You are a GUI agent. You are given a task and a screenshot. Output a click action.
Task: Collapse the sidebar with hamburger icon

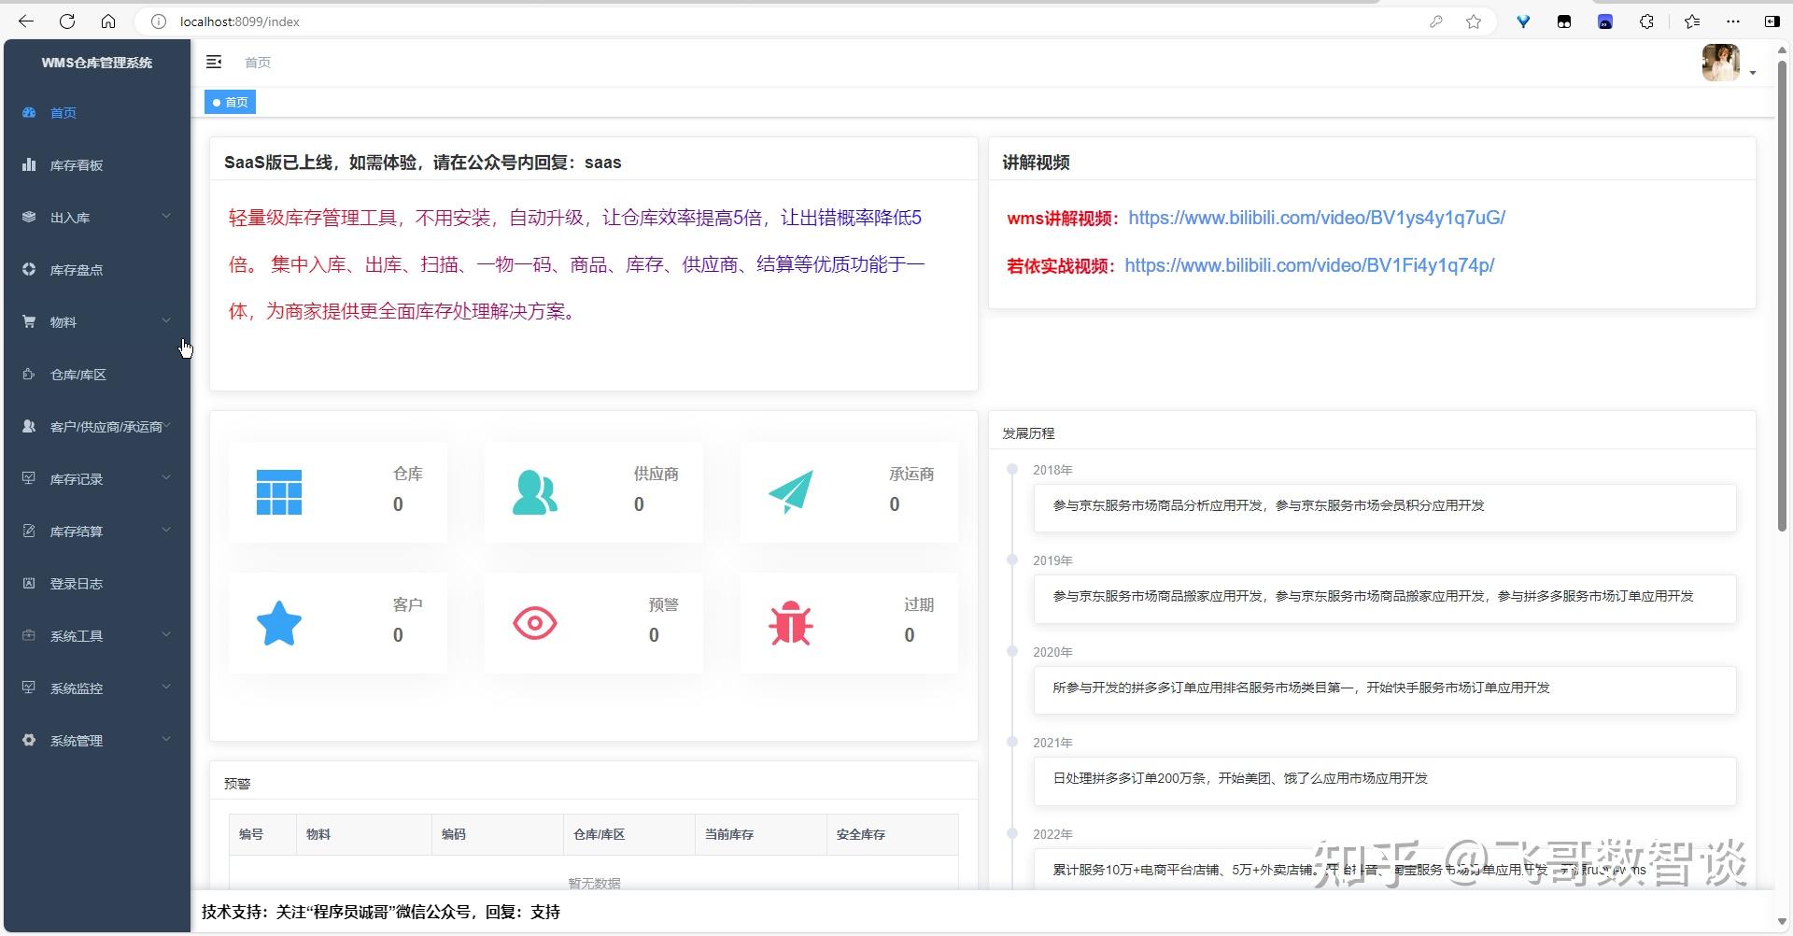pyautogui.click(x=214, y=62)
